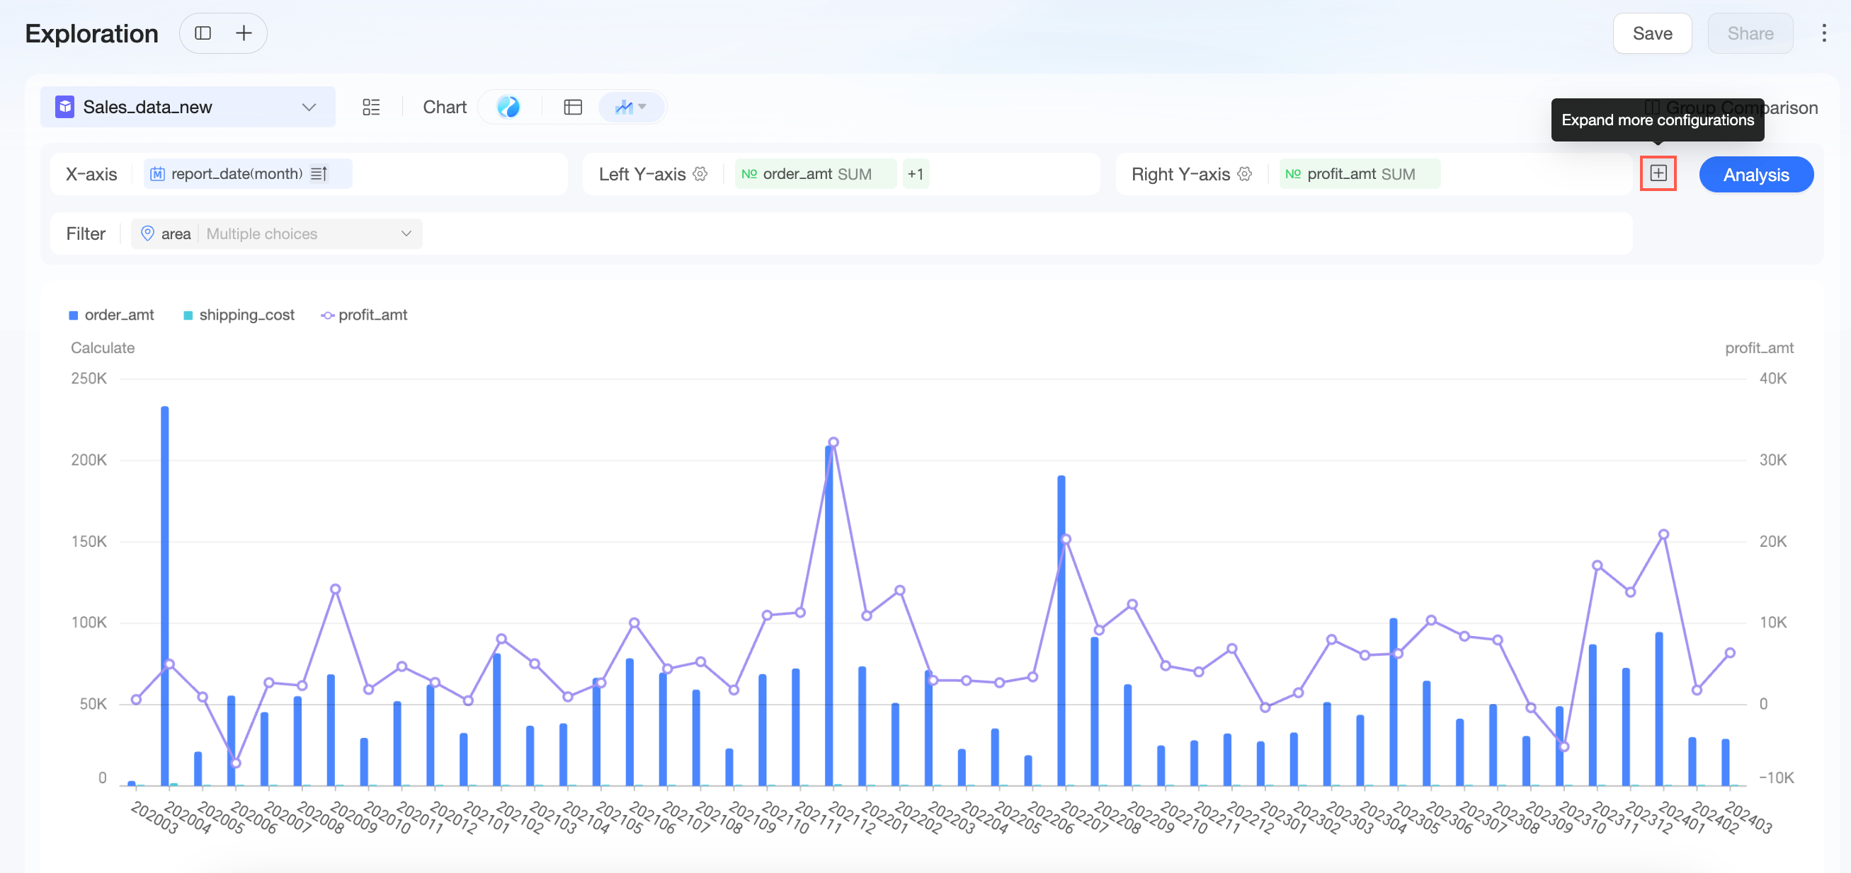1851x873 pixels.
Task: Toggle the side panel layout icon
Action: (x=203, y=33)
